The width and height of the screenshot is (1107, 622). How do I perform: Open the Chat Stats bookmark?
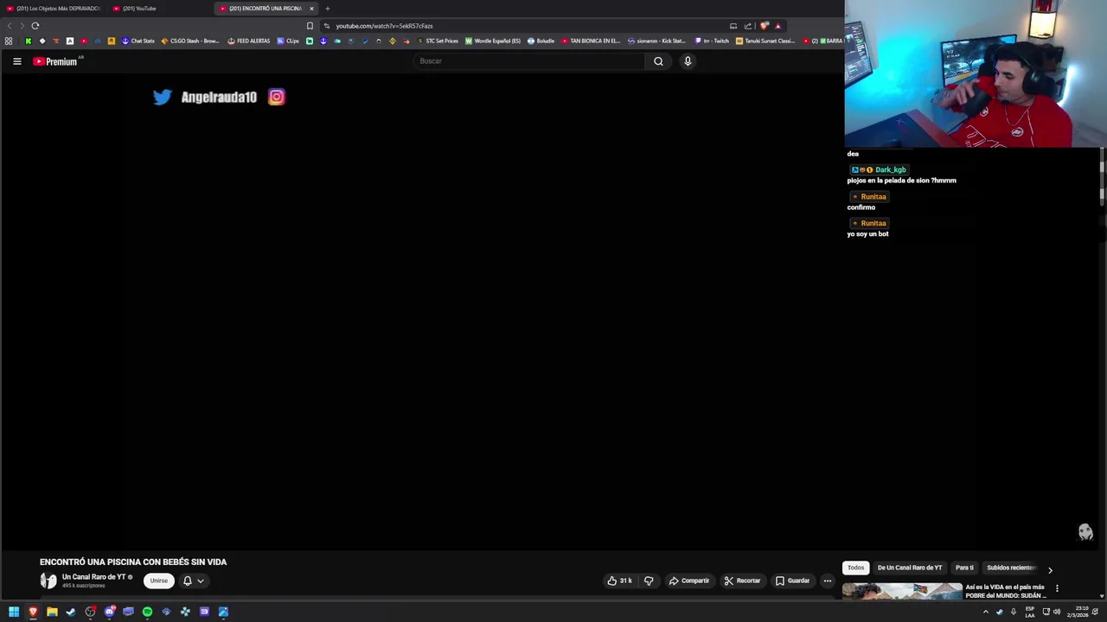(138, 41)
